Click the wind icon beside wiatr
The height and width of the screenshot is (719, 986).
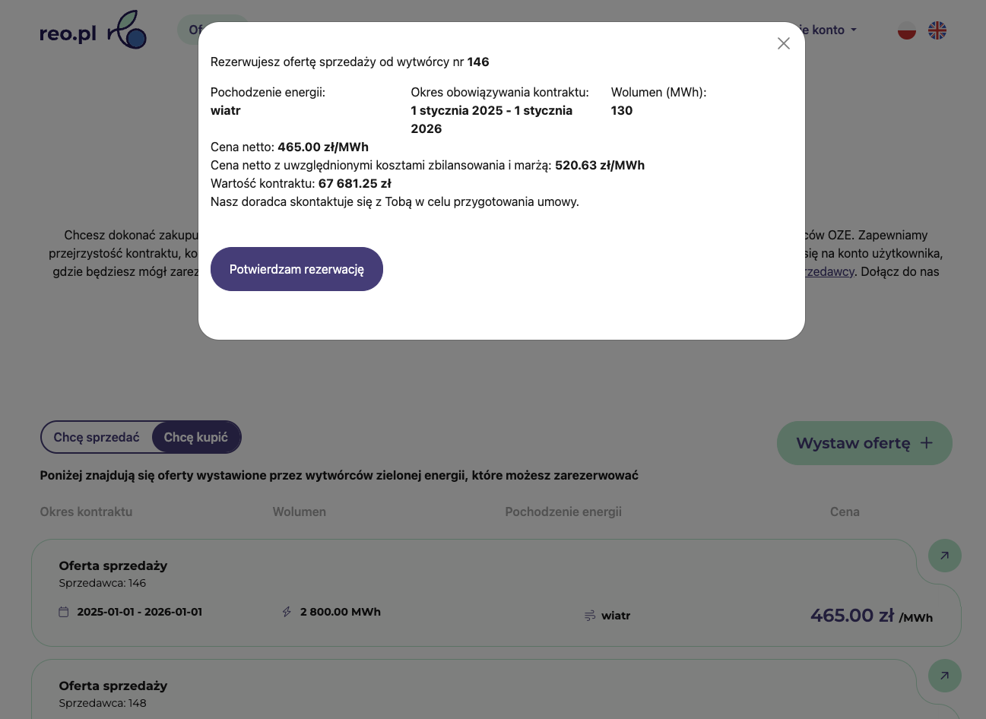pos(589,616)
